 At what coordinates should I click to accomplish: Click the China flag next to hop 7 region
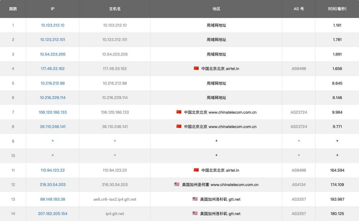tap(179, 112)
